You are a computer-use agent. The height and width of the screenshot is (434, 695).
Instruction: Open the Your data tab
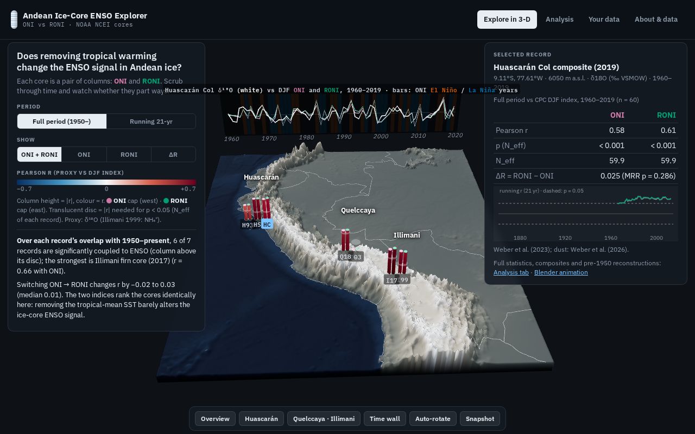click(x=604, y=20)
